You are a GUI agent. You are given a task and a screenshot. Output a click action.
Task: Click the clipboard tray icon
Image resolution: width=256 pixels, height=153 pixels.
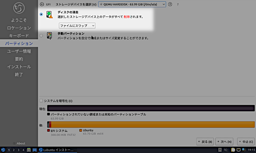233,150
